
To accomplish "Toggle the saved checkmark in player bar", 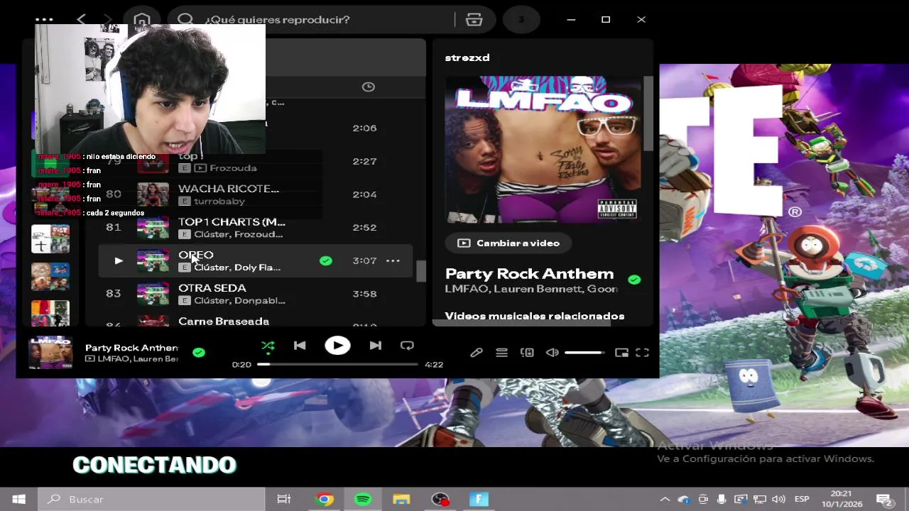I will point(199,352).
